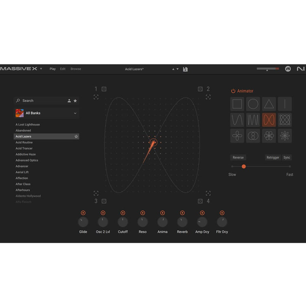Click the Retrigger button

click(x=273, y=157)
